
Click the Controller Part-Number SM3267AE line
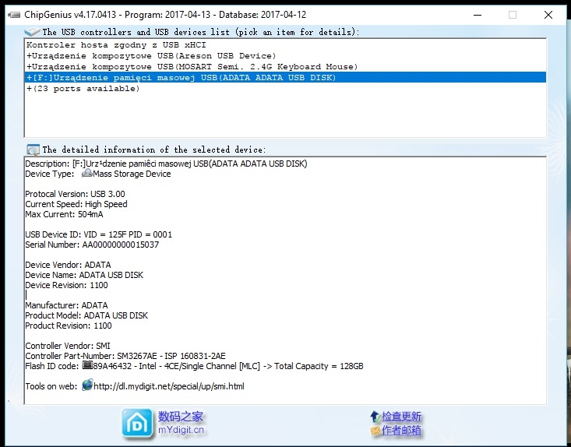point(125,356)
